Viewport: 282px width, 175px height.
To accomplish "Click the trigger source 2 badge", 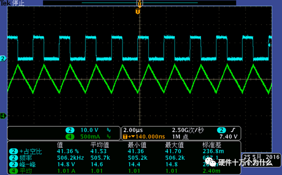I will (x=222, y=130).
